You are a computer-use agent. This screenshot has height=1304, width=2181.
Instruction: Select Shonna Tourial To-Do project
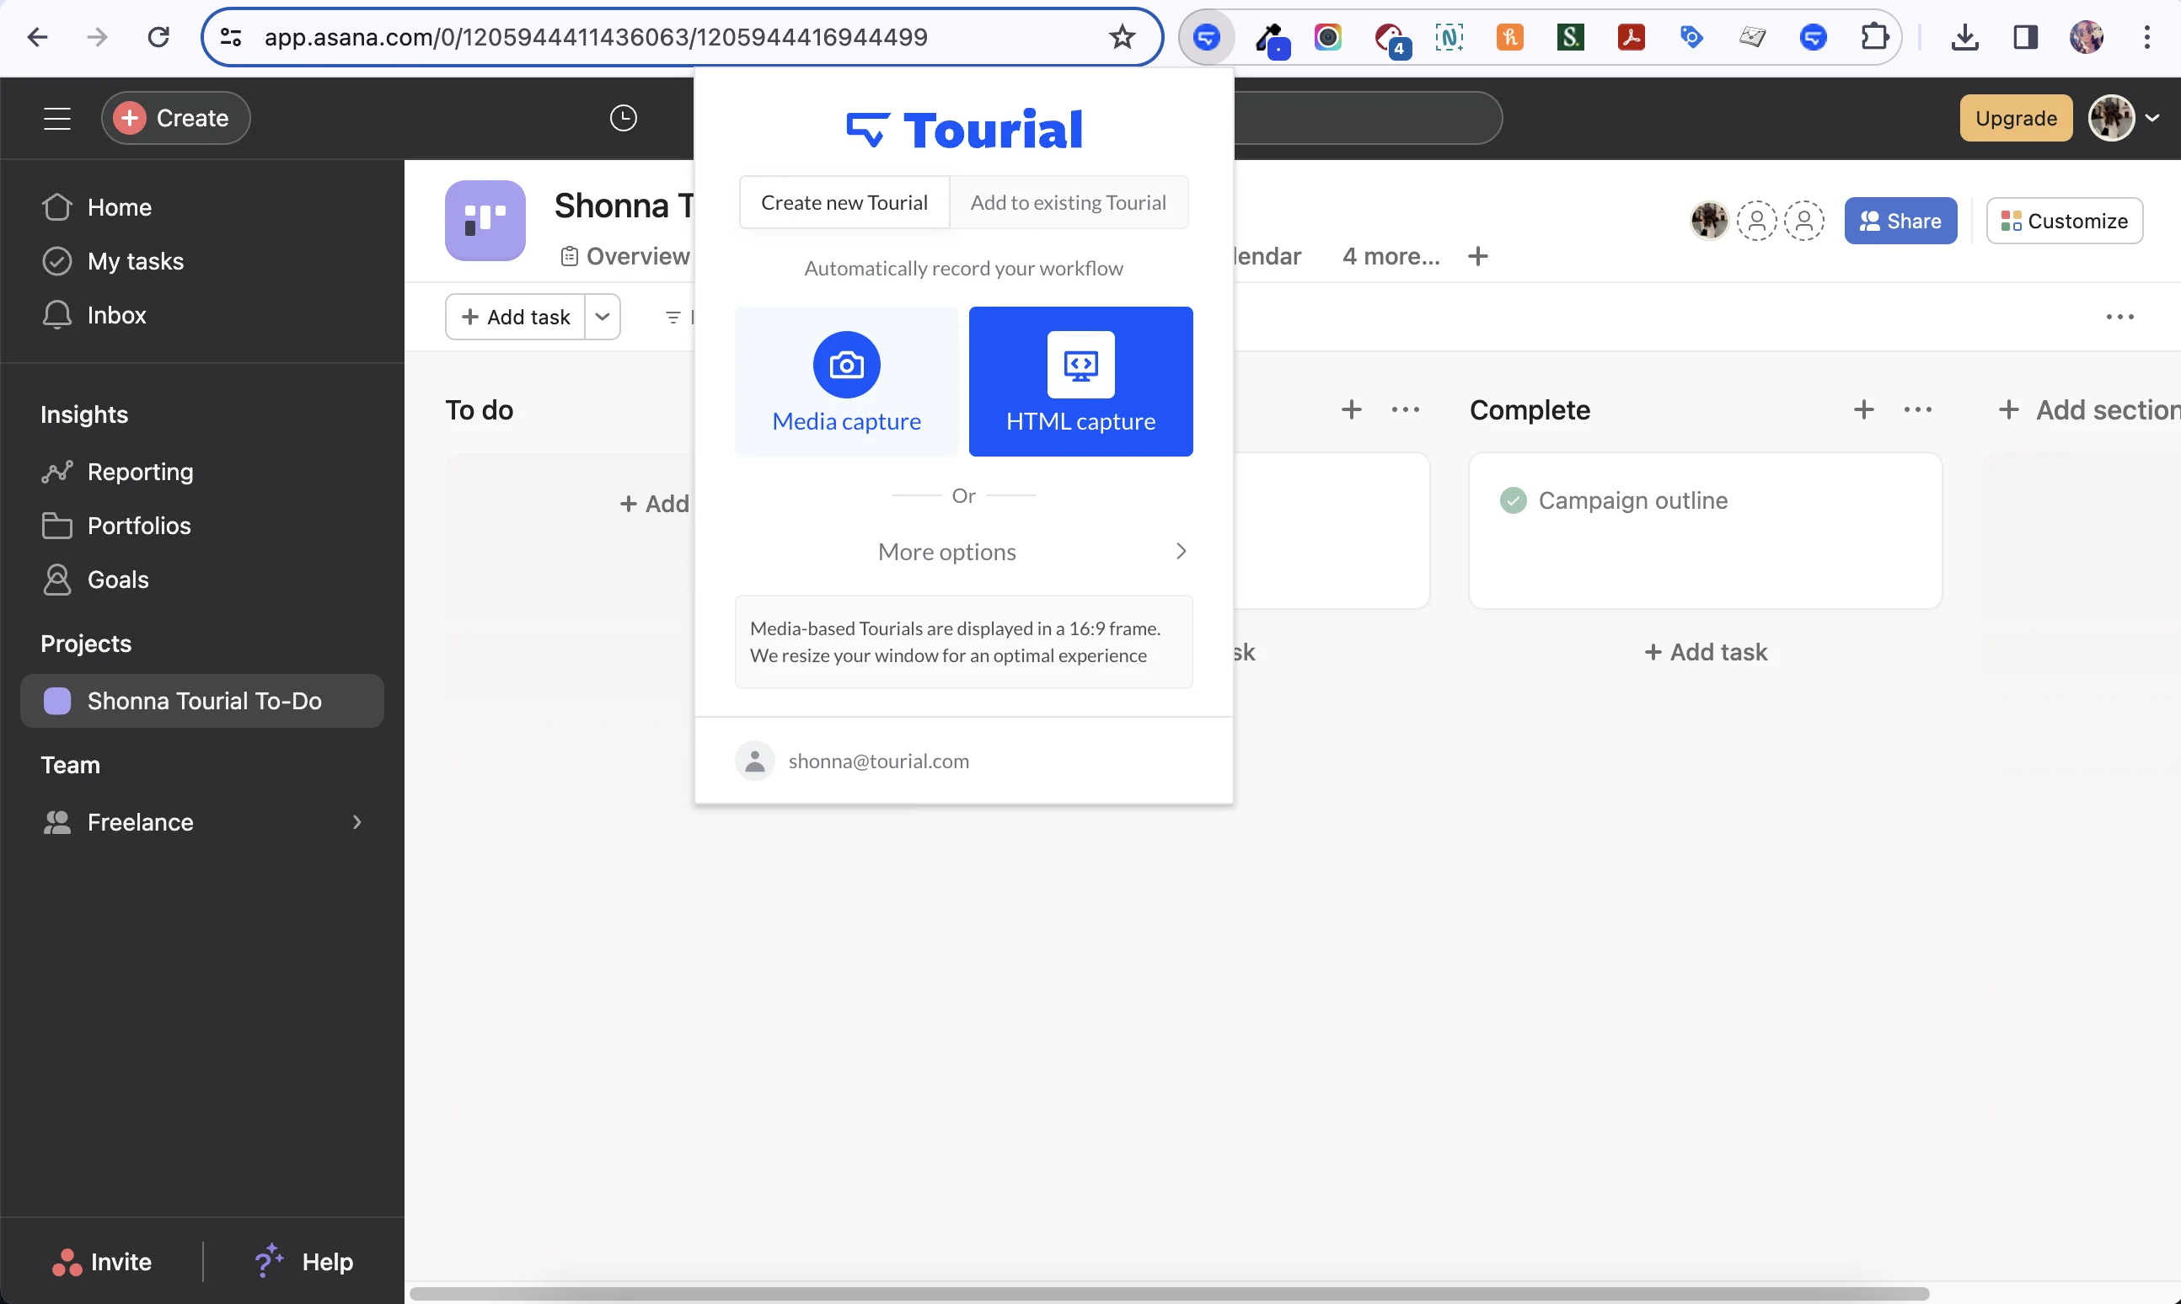202,700
